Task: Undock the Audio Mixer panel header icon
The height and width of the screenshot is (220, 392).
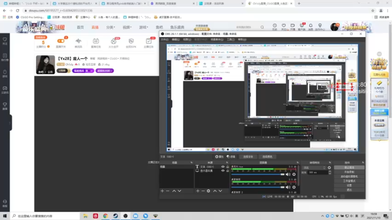Action: [297, 163]
